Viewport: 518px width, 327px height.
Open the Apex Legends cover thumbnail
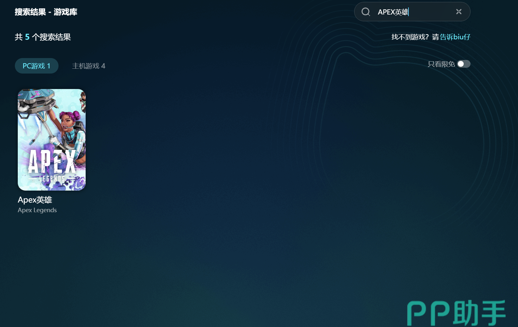52,140
